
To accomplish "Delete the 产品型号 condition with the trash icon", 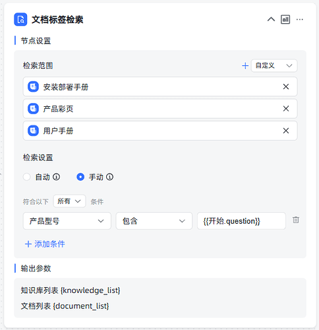I will 296,220.
